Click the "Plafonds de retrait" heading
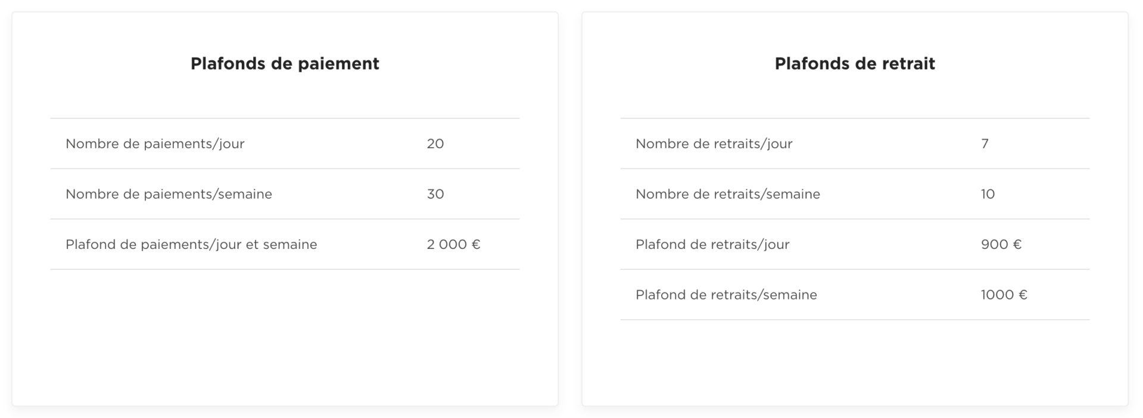Screen dimensions: 1143x418 854,64
